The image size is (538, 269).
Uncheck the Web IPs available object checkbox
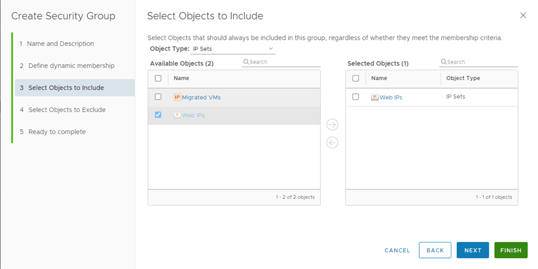(x=158, y=115)
